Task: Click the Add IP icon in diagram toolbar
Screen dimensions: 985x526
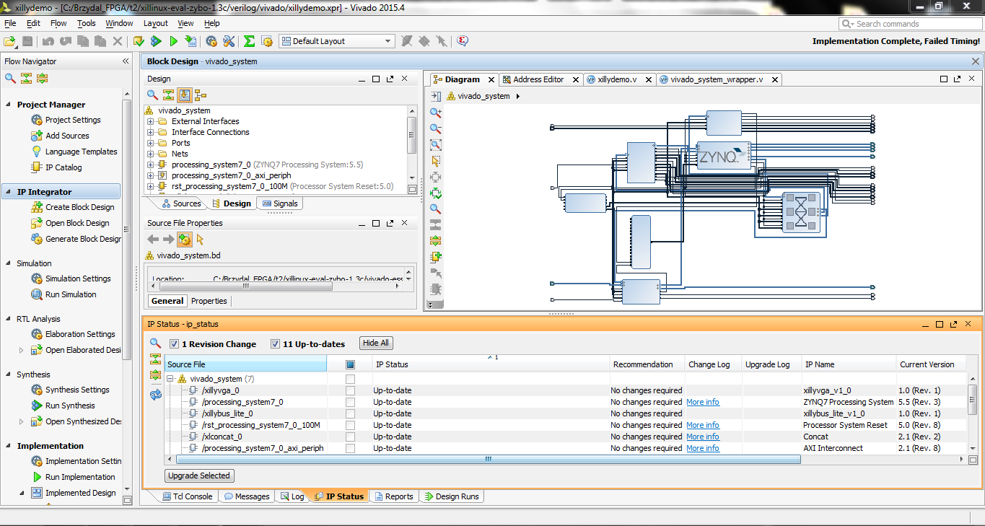Action: (435, 256)
